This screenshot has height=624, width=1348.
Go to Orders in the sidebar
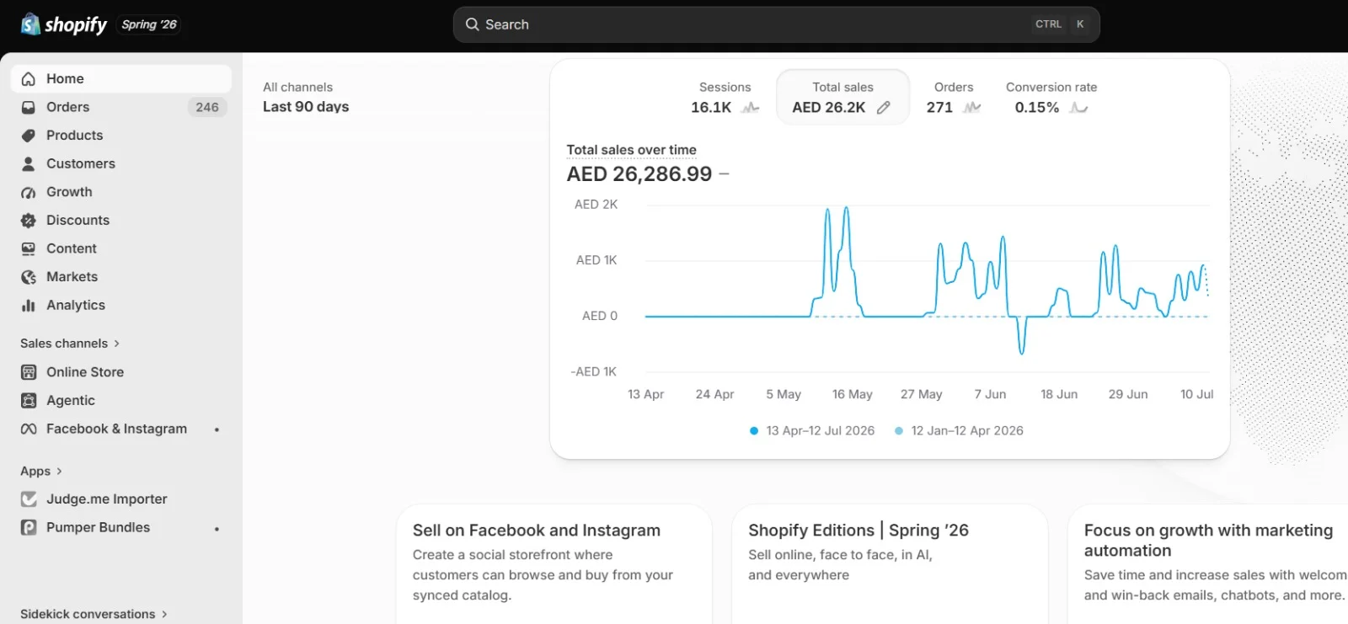pos(121,108)
